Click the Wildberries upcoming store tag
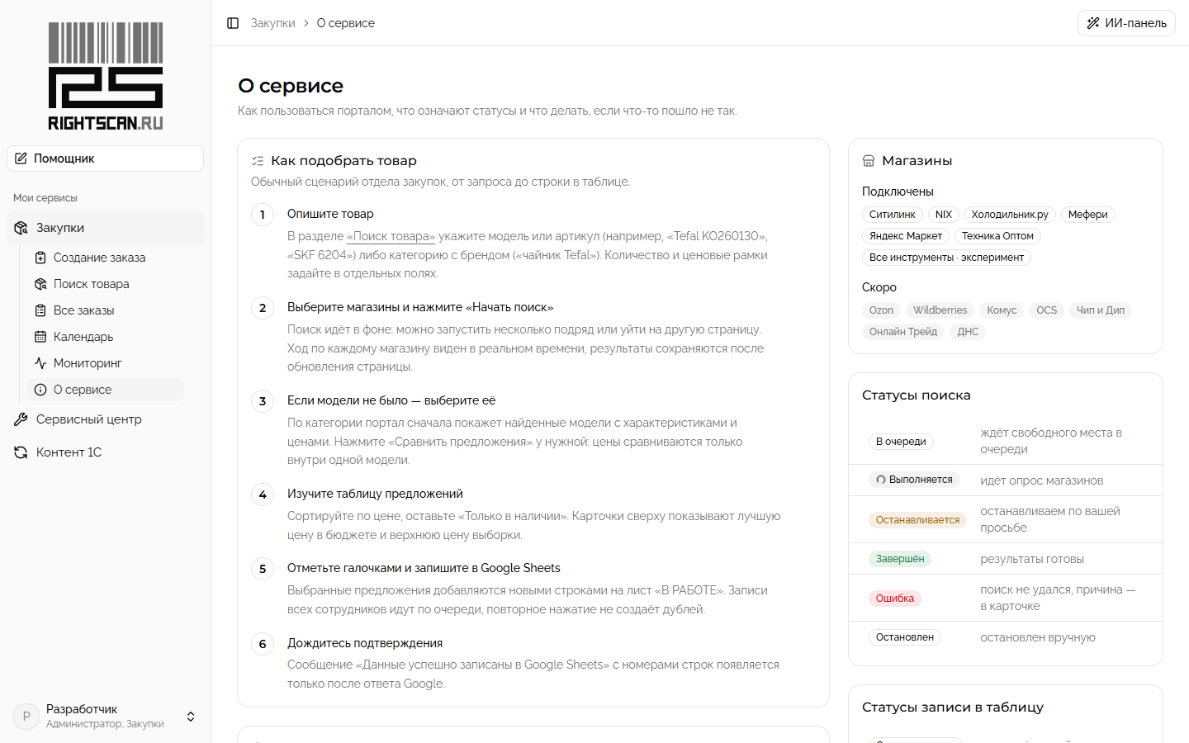 coord(940,310)
